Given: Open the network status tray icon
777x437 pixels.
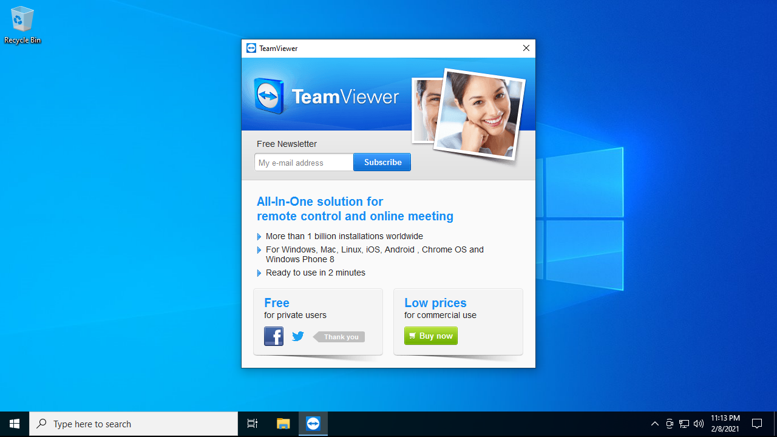Looking at the screenshot, I should coord(684,424).
